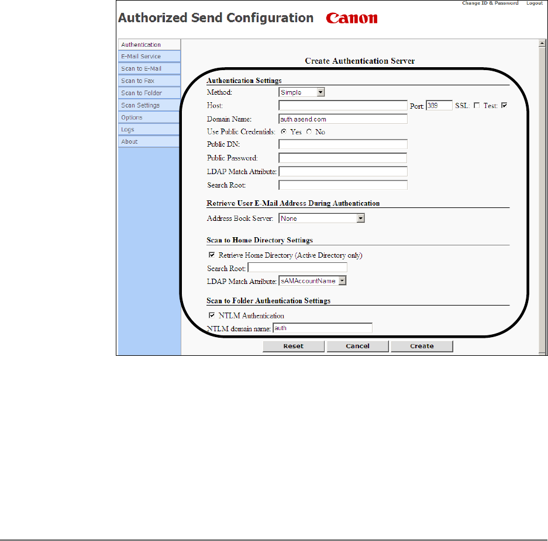The width and height of the screenshot is (548, 541).
Task: Open Scan Settings page
Action: (x=149, y=105)
